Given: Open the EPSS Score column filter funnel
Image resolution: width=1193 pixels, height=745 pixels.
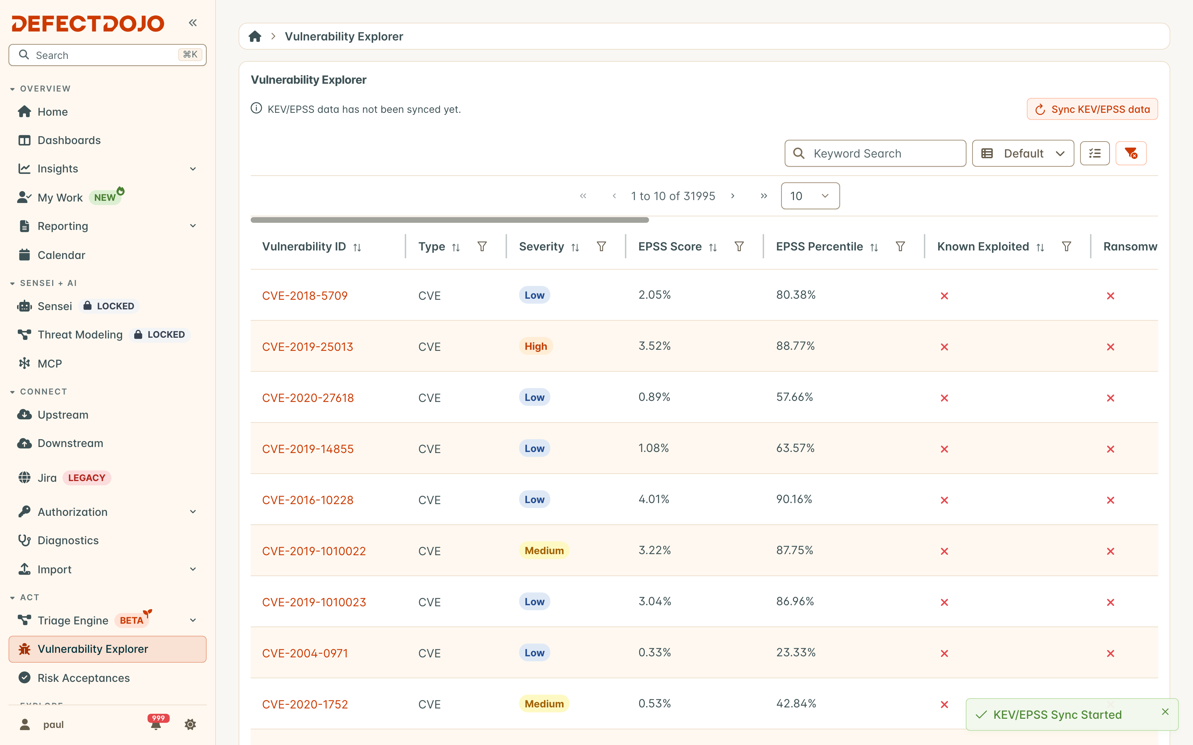Looking at the screenshot, I should coord(739,246).
